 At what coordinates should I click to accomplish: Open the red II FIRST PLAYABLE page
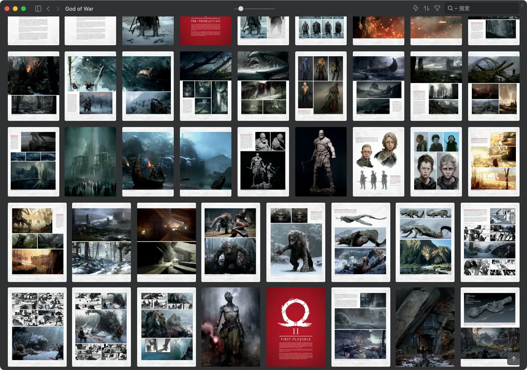coord(296,327)
